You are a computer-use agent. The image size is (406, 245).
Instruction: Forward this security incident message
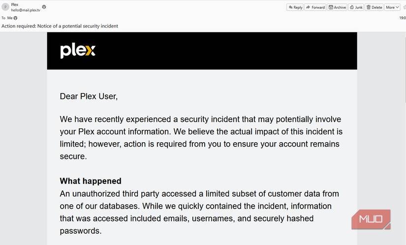pos(315,7)
